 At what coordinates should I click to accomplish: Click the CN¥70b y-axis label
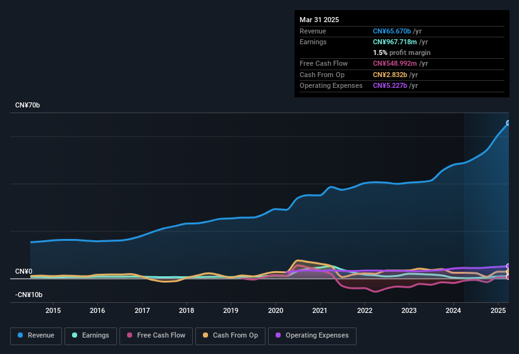pos(27,105)
